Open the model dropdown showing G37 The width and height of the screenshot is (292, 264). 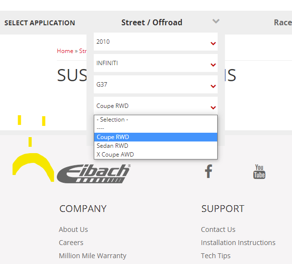[x=155, y=85]
